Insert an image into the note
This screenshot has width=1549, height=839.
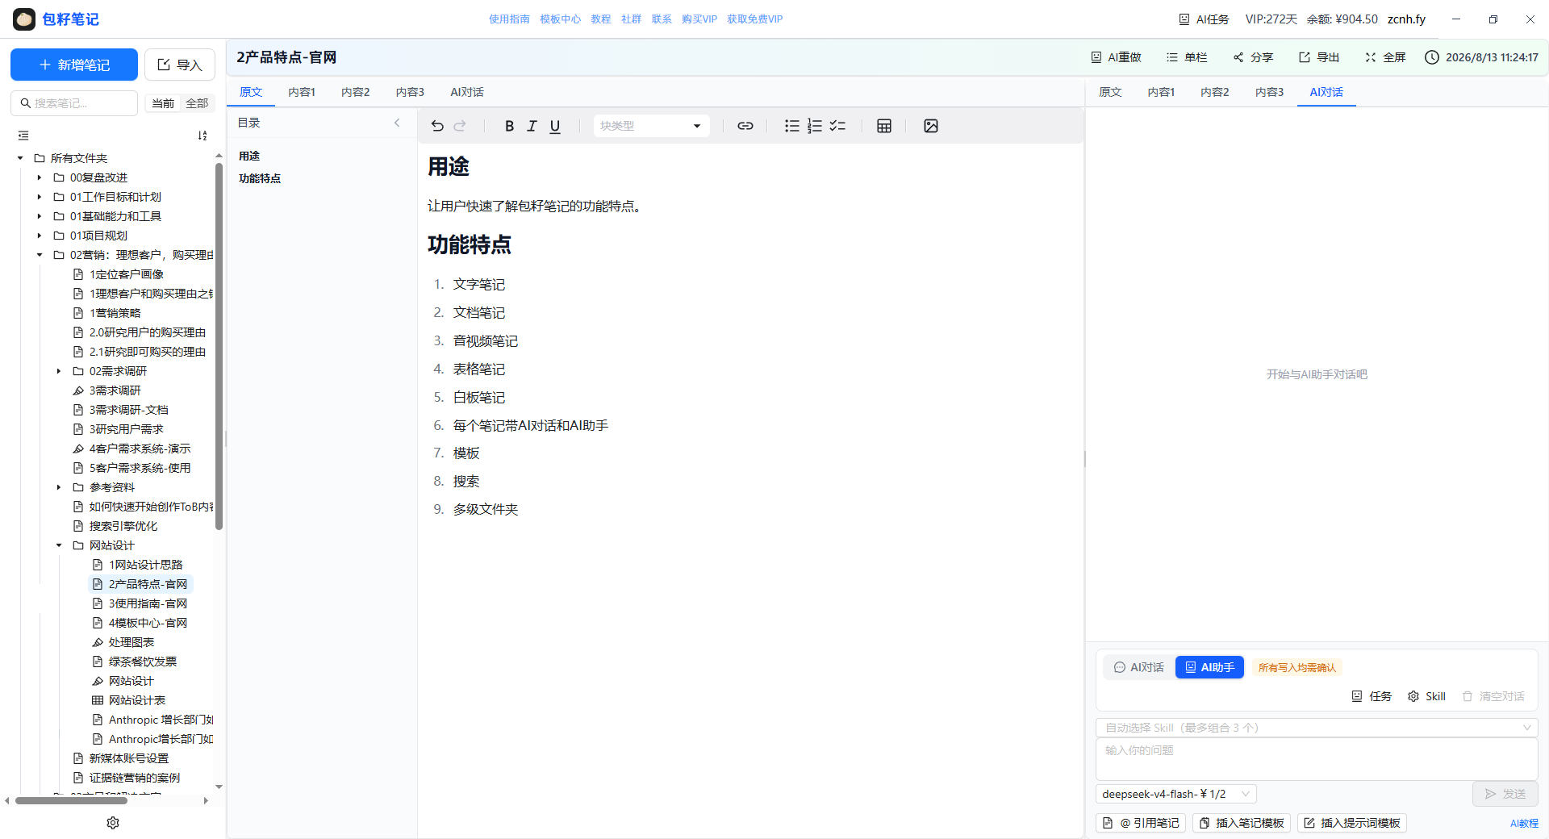(931, 126)
